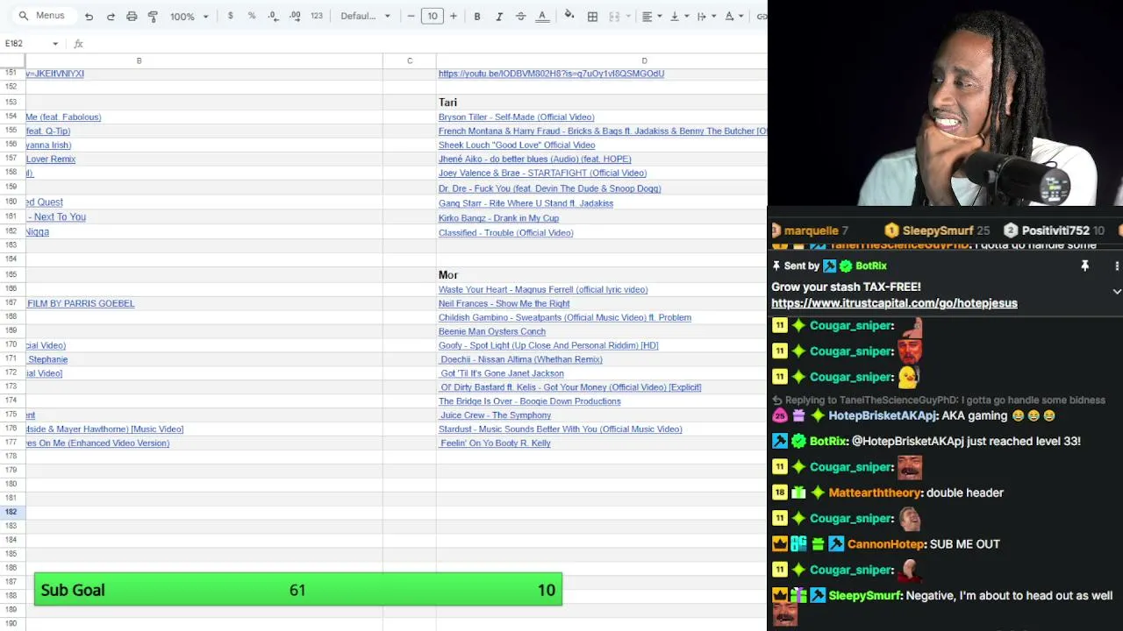1123x631 pixels.
Task: Open the text color picker
Action: (x=542, y=16)
